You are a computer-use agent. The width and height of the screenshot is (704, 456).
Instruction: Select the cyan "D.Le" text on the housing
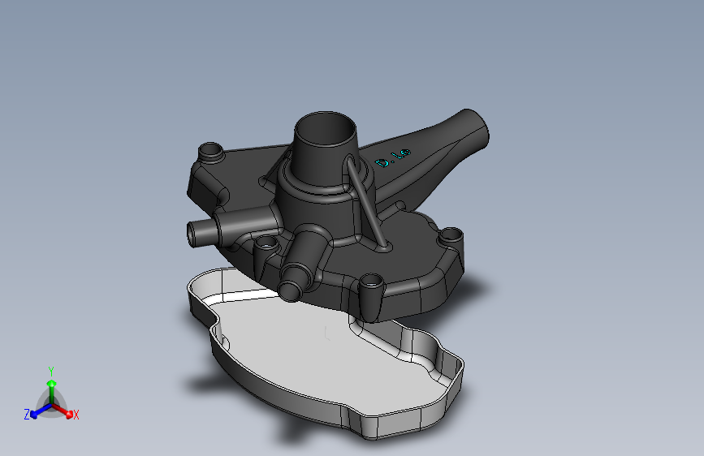pos(393,157)
